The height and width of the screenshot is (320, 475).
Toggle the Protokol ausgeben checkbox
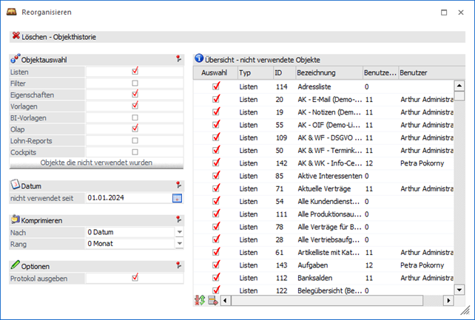click(135, 278)
